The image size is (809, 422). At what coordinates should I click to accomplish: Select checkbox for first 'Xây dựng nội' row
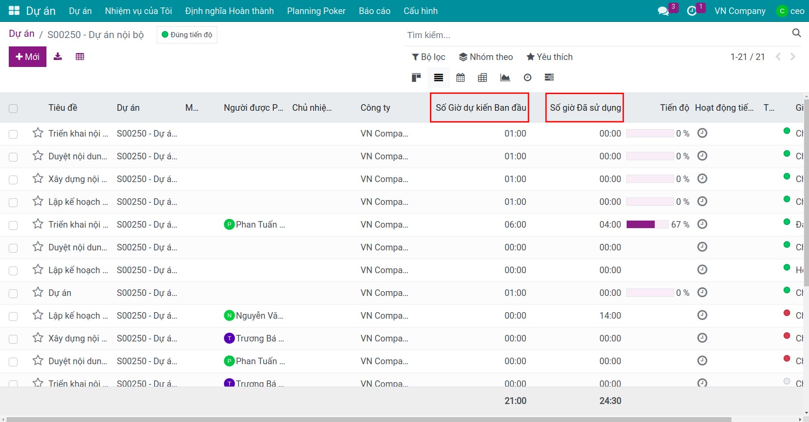point(13,179)
